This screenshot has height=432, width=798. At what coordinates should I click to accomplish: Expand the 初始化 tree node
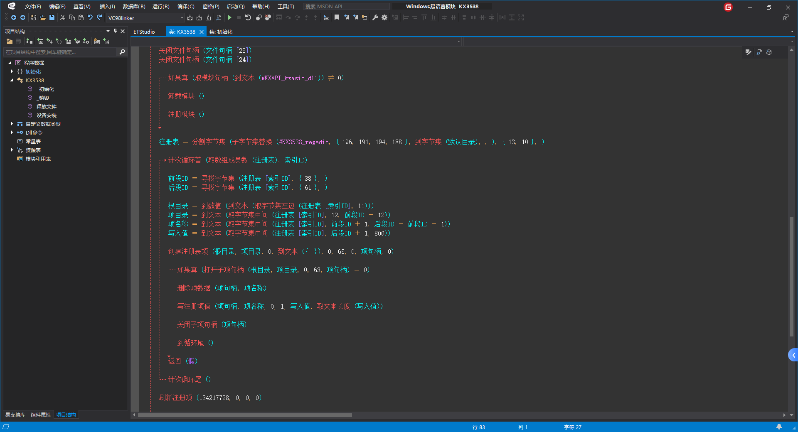point(12,71)
